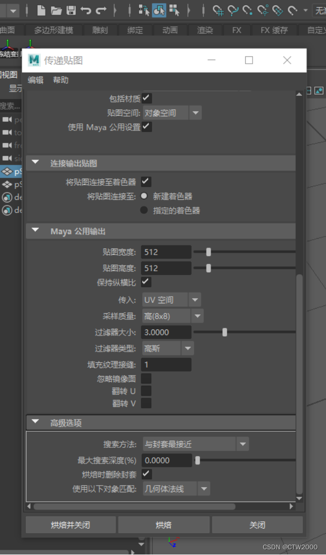The height and width of the screenshot is (555, 326).
Task: Switch to the FX 缓存 shelf tab
Action: 274,31
